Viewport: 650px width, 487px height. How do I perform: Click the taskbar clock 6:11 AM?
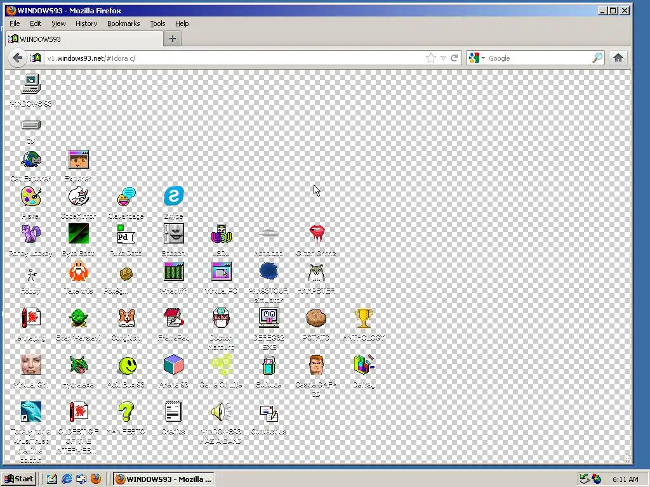pos(625,479)
